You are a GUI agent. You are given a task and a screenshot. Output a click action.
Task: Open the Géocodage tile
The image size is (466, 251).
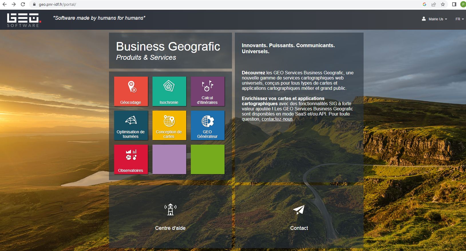(x=131, y=91)
